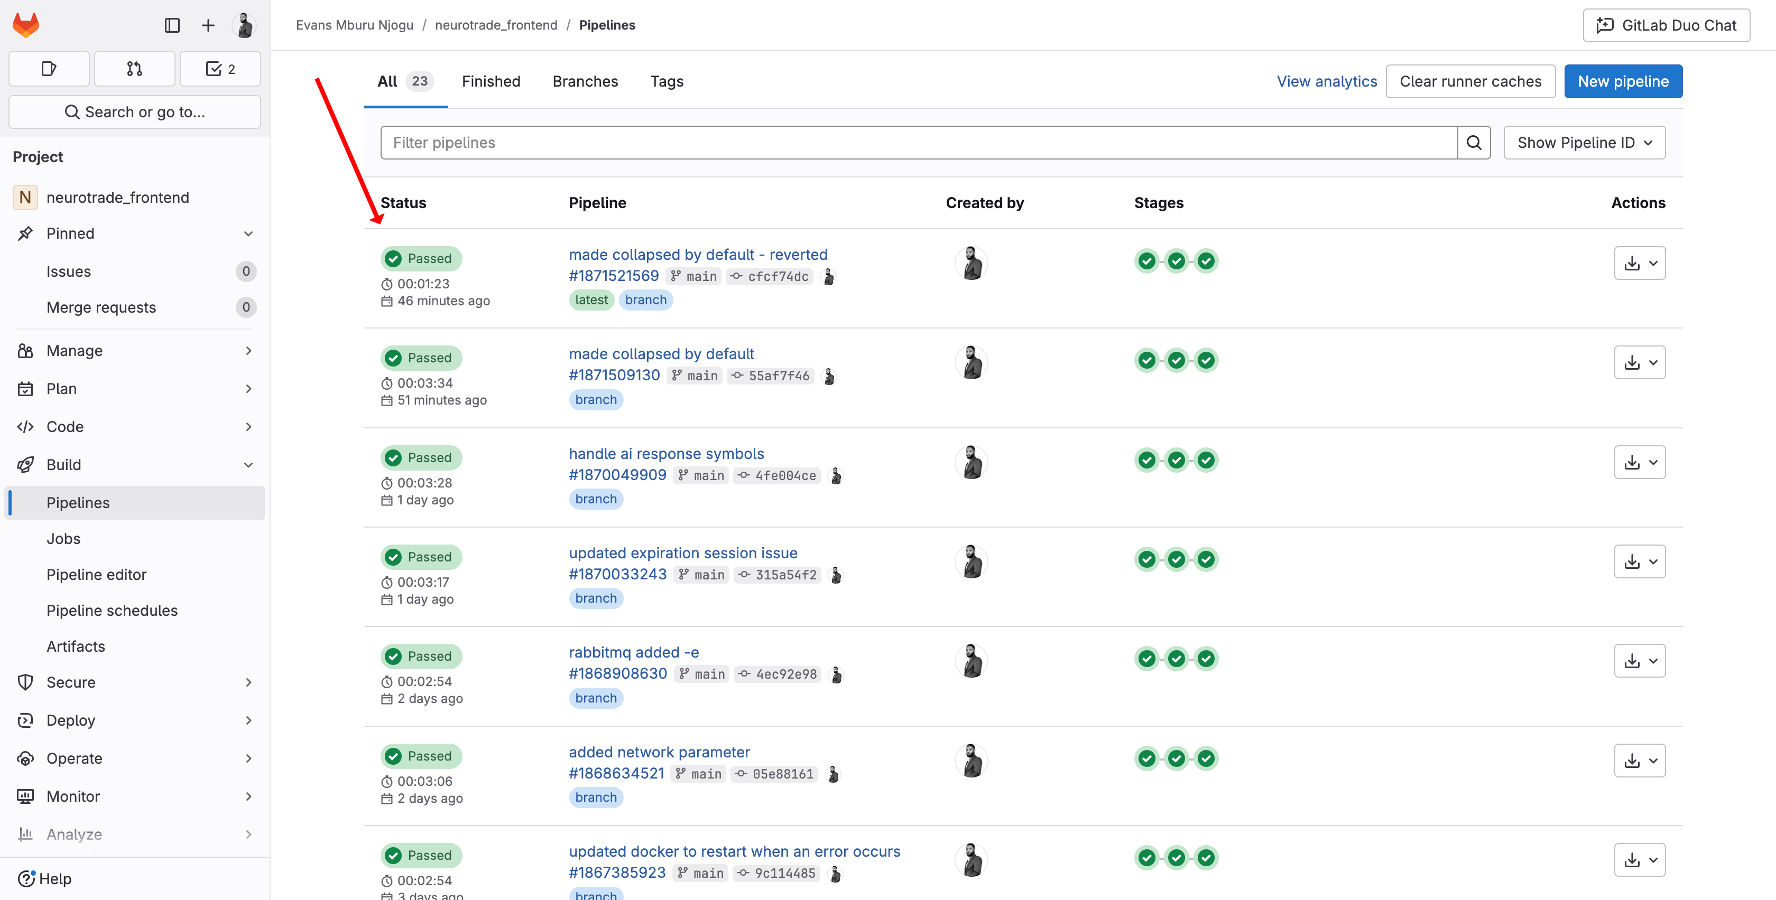Open the merge requests shortcut icon
This screenshot has width=1776, height=900.
click(x=134, y=68)
